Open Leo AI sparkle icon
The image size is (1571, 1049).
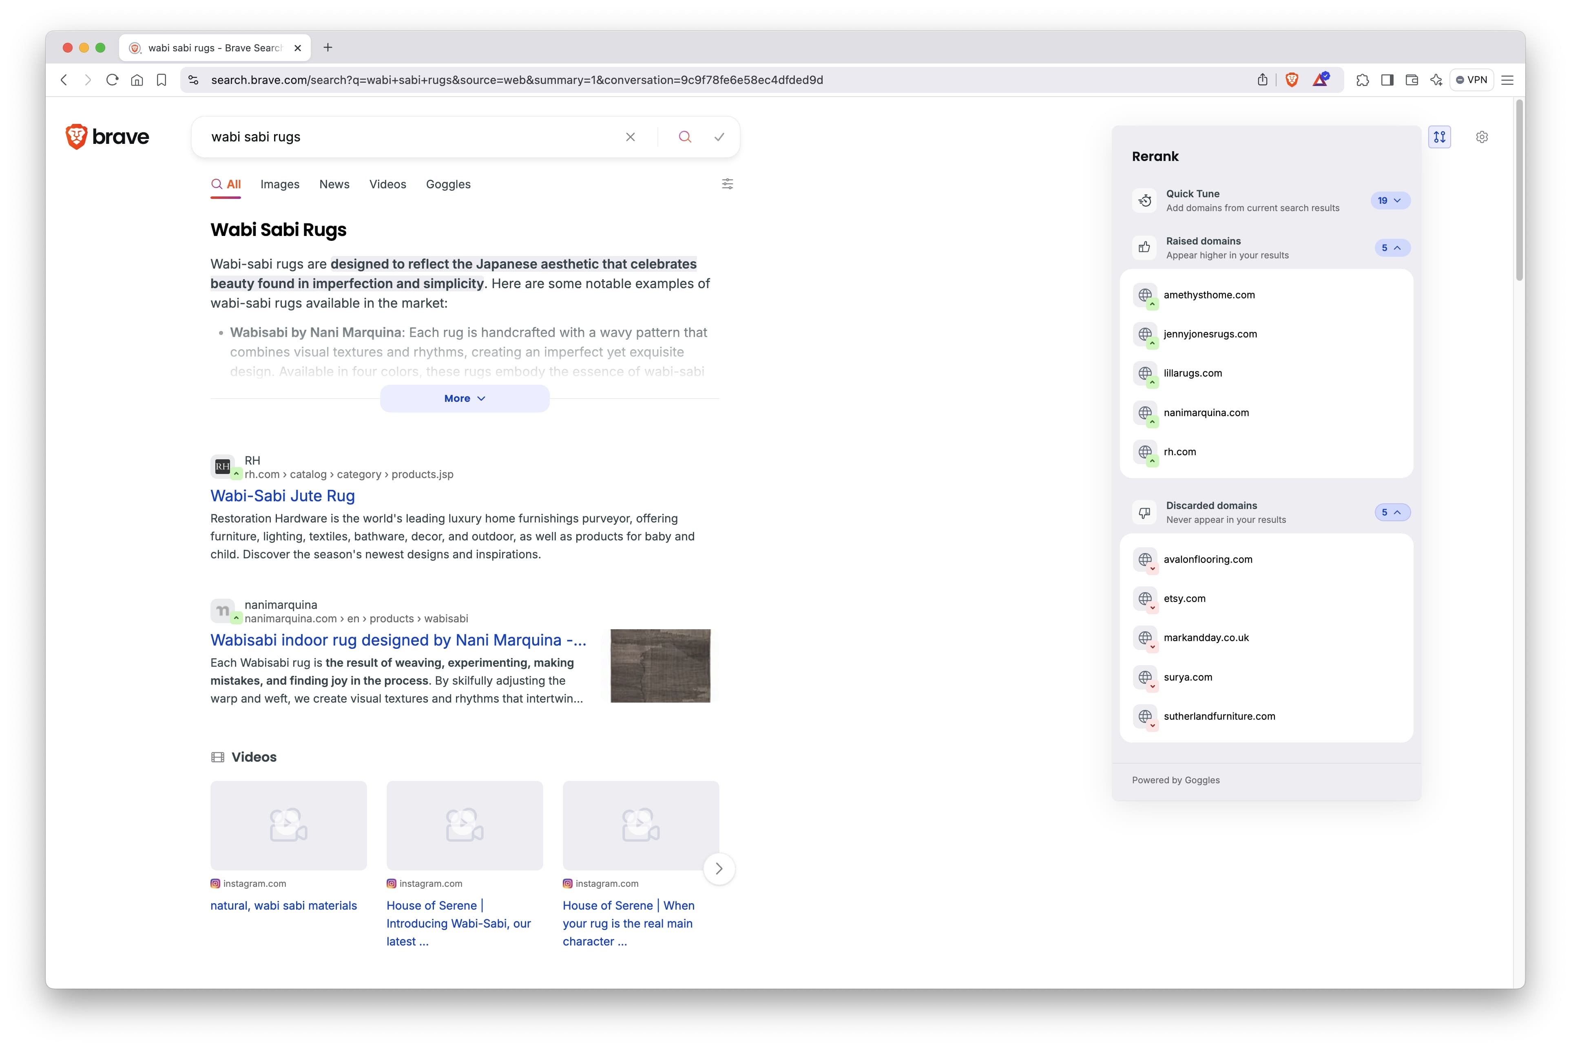point(1436,80)
